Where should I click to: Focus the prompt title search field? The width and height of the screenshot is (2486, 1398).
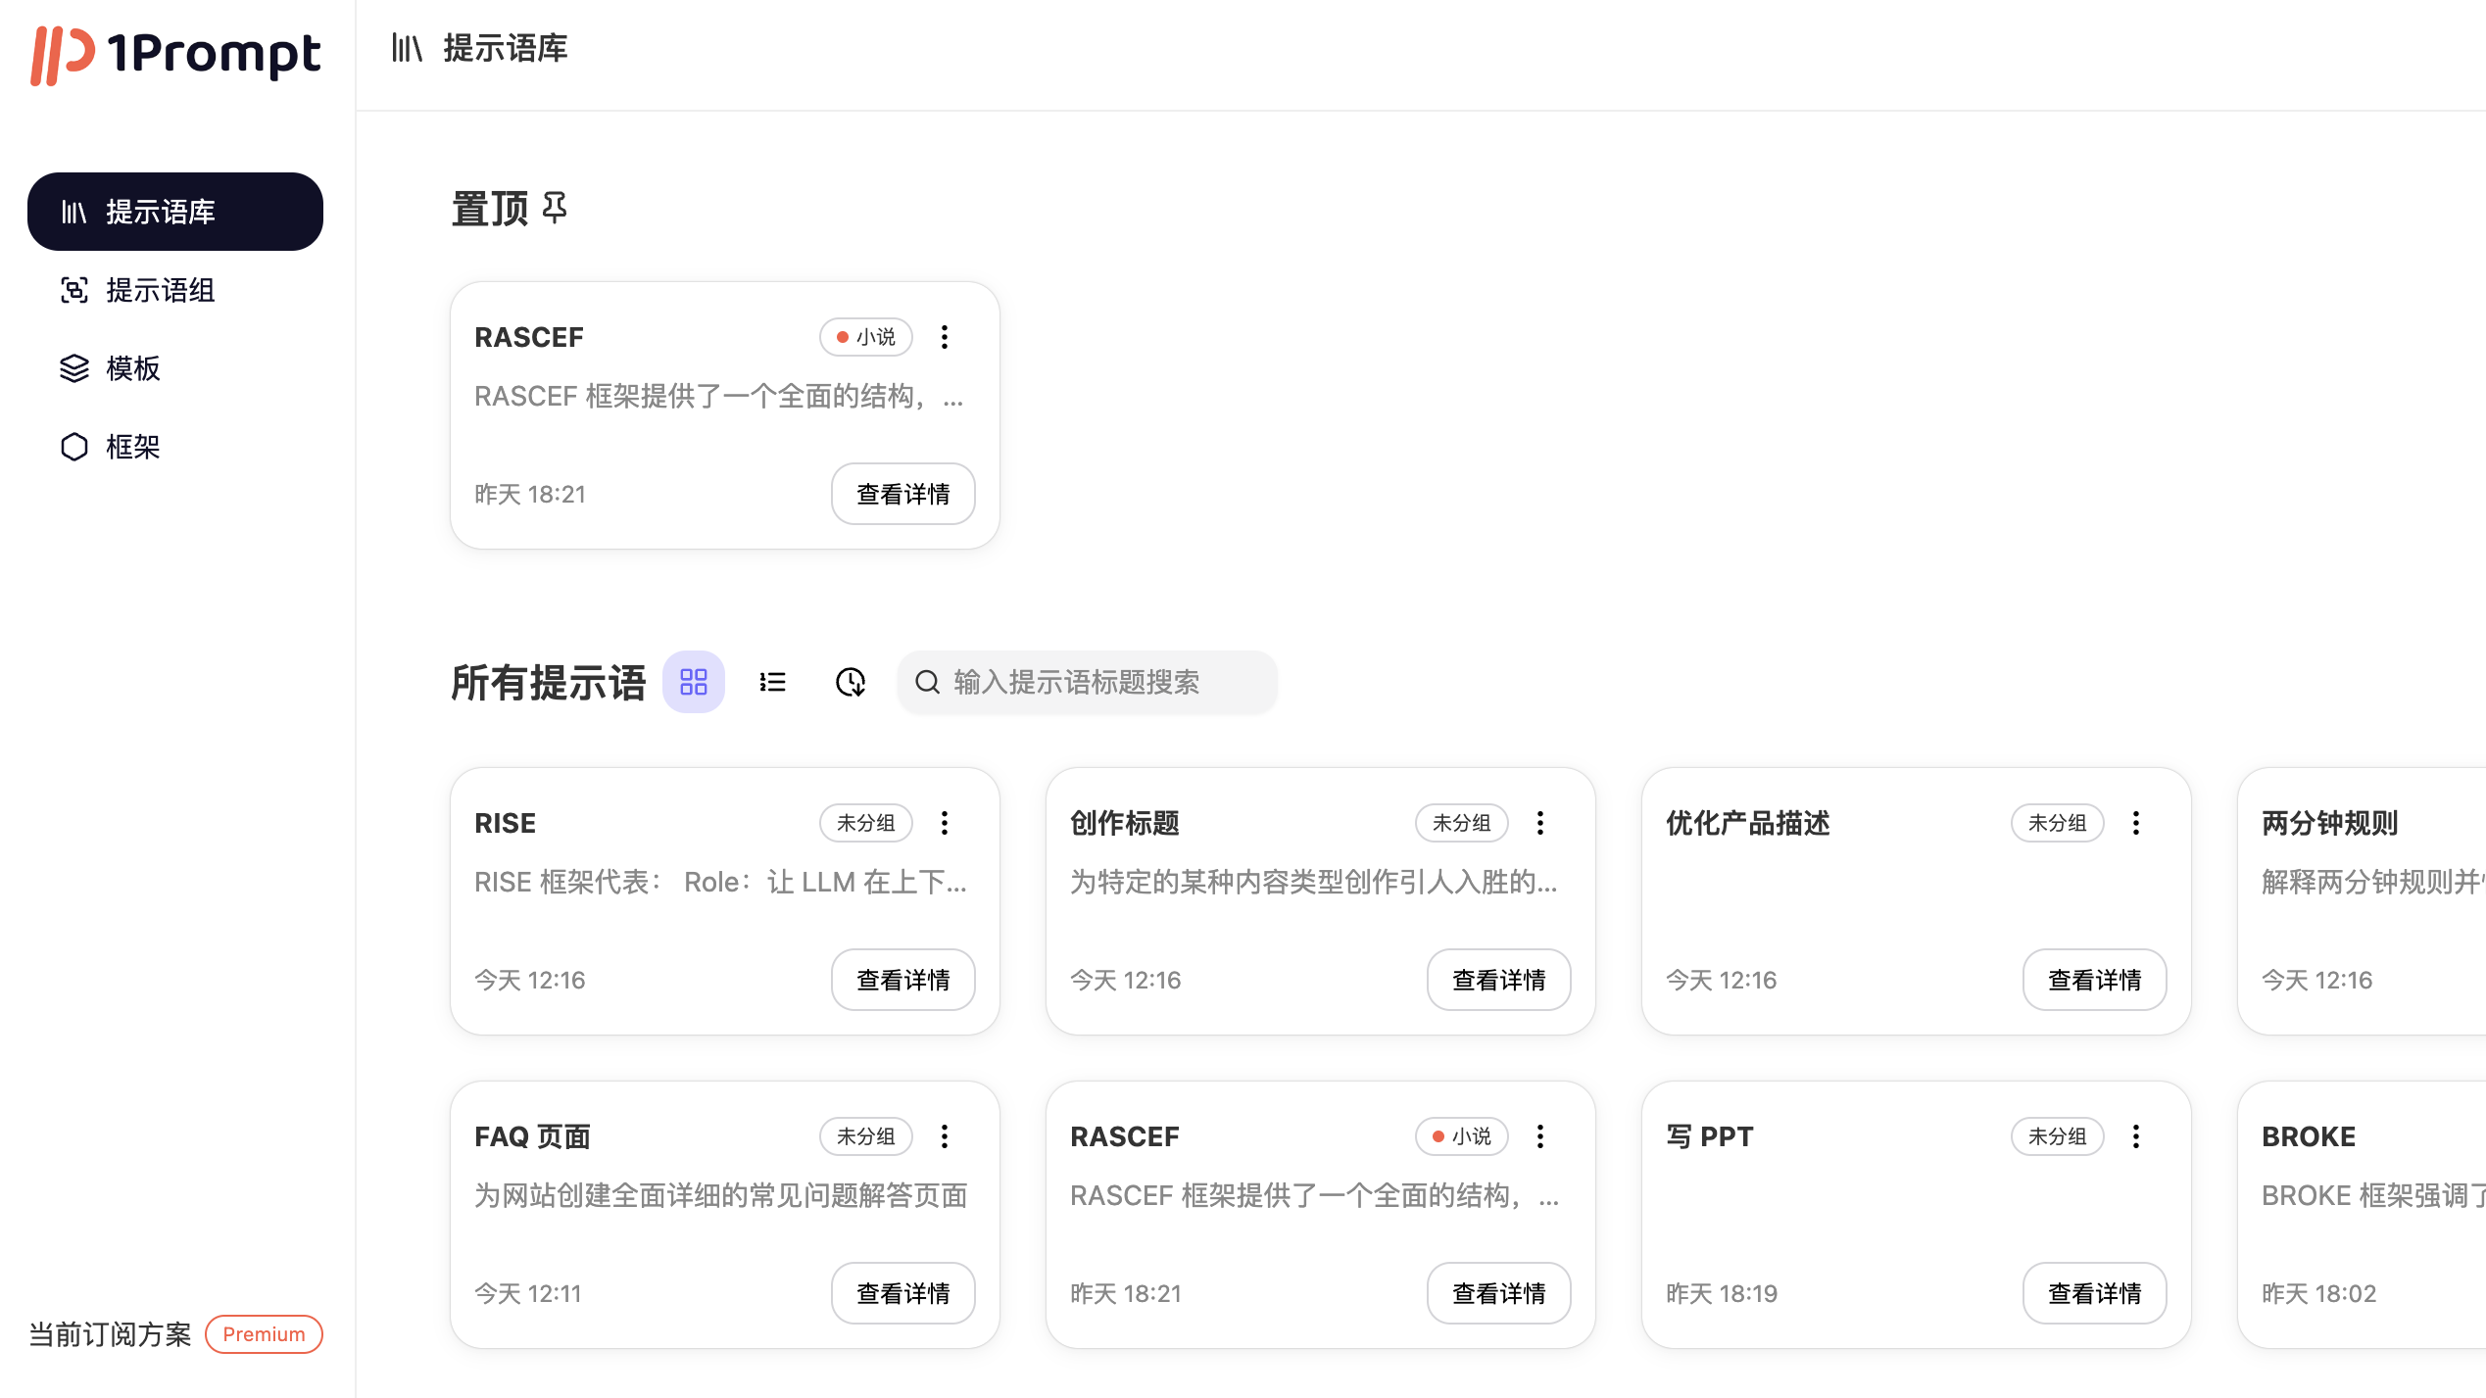pyautogui.click(x=1088, y=682)
